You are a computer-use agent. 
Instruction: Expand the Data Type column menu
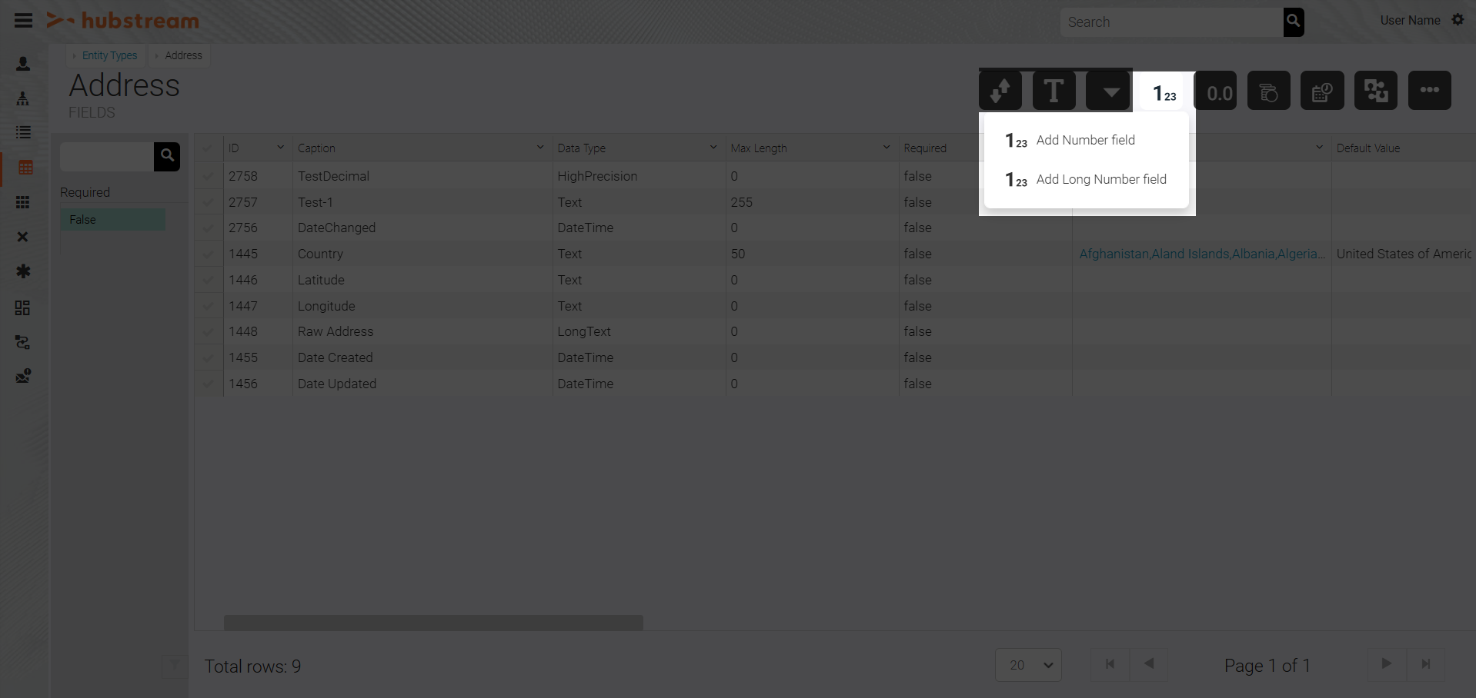(x=713, y=148)
